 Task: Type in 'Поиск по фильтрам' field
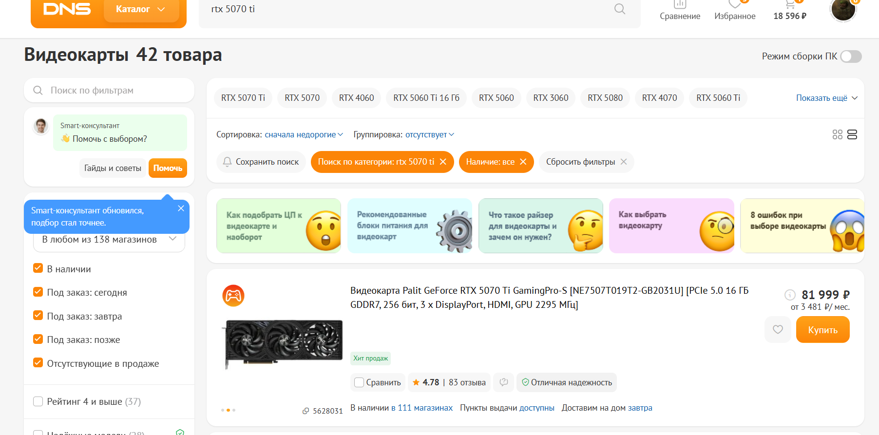coord(117,90)
